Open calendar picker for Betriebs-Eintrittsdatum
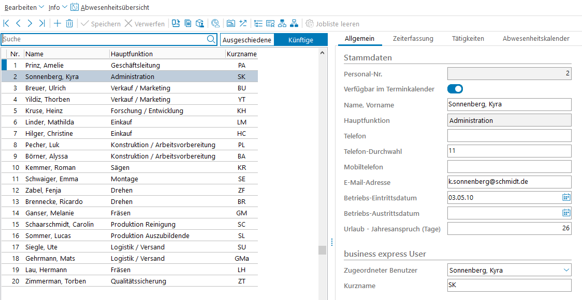The height and width of the screenshot is (300, 582). tap(566, 197)
